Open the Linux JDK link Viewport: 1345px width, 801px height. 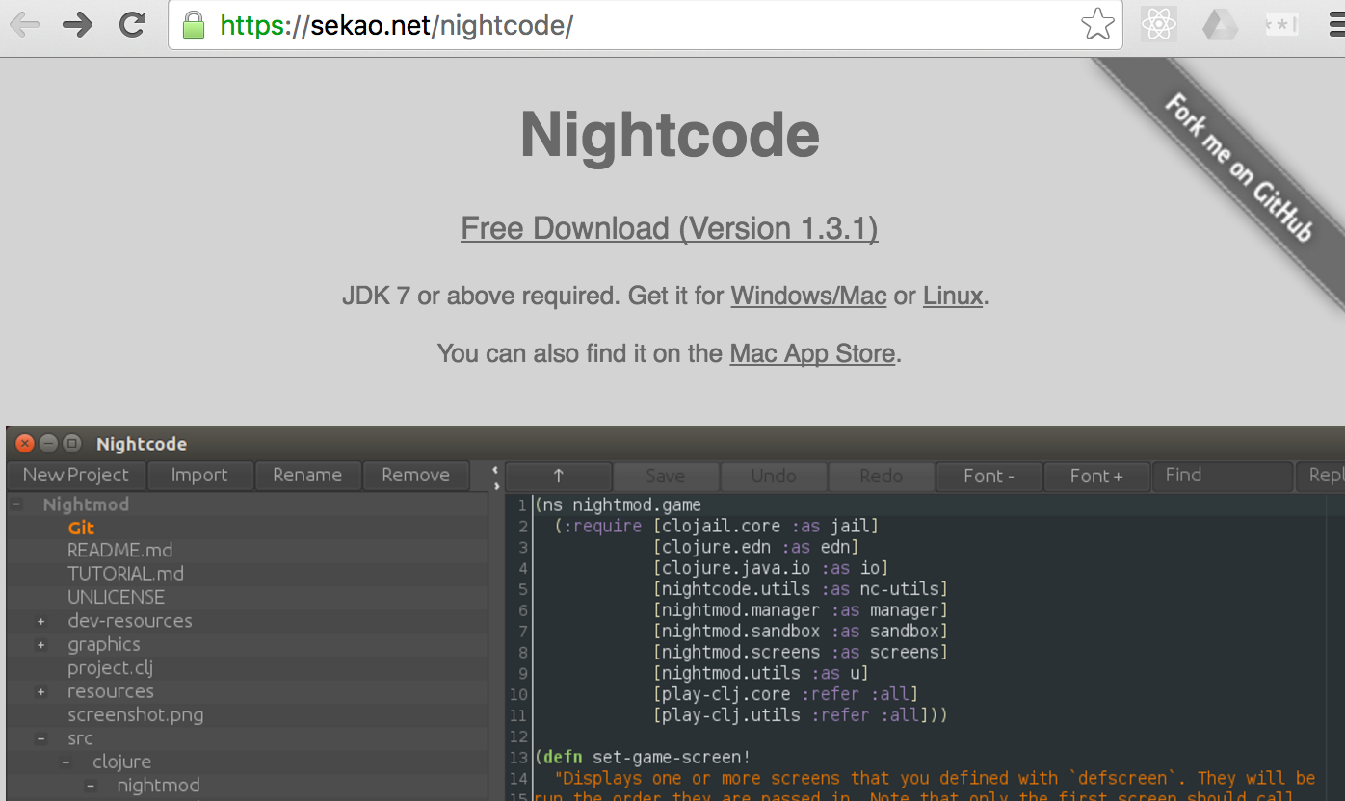953,296
